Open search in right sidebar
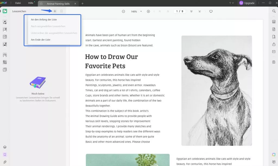The image size is (278, 166). point(274,11)
